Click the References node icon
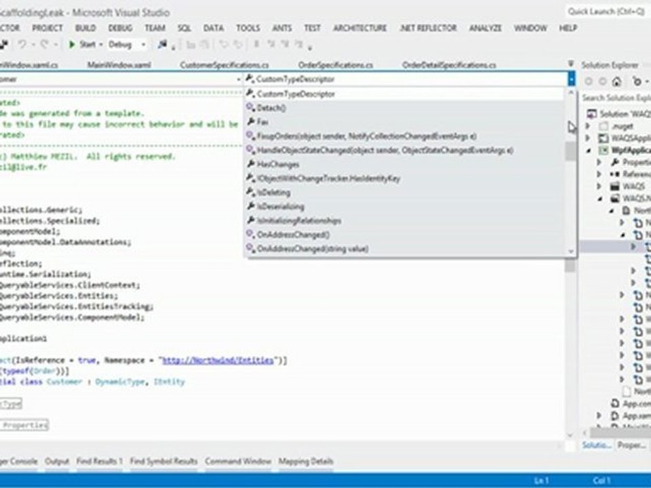Image resolution: width=651 pixels, height=488 pixels. coord(615,174)
